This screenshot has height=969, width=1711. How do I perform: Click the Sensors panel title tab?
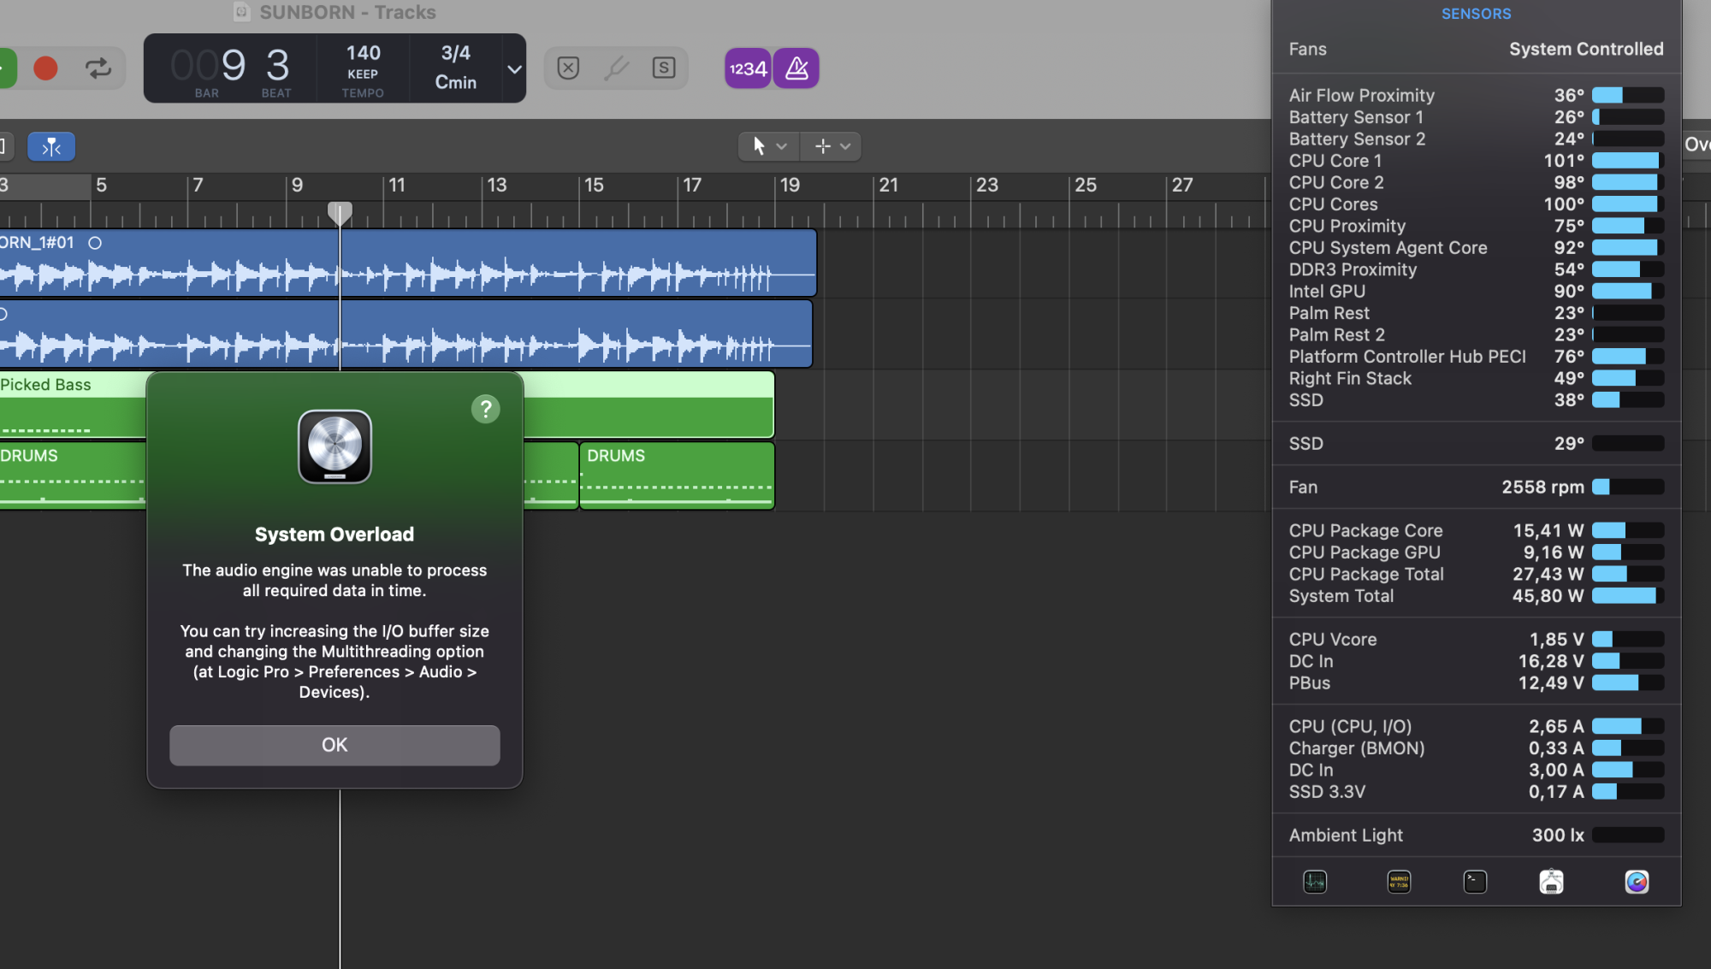pyautogui.click(x=1476, y=14)
